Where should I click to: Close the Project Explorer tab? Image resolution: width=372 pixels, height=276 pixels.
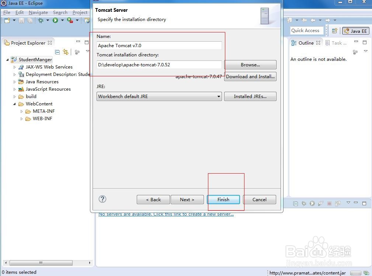(49, 43)
